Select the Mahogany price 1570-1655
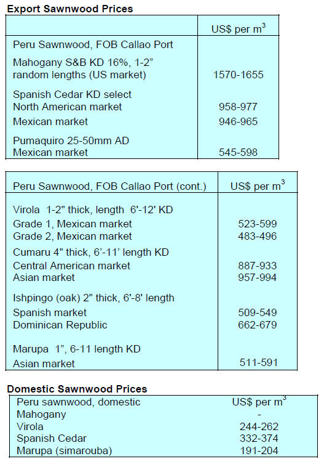 [x=239, y=75]
